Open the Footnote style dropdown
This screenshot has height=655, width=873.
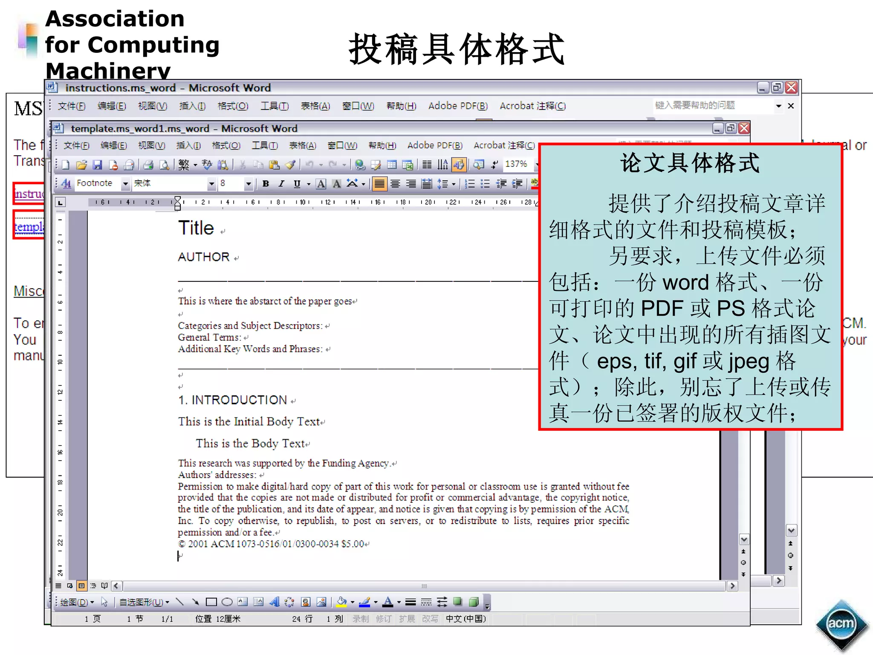125,184
